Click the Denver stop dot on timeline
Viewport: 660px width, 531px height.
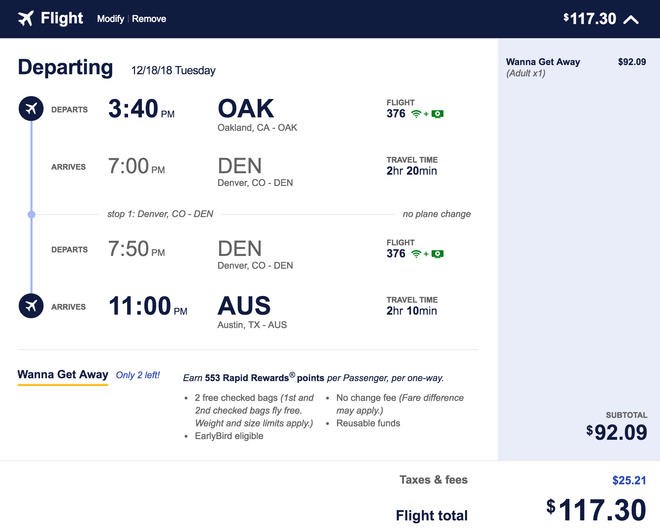point(31,214)
